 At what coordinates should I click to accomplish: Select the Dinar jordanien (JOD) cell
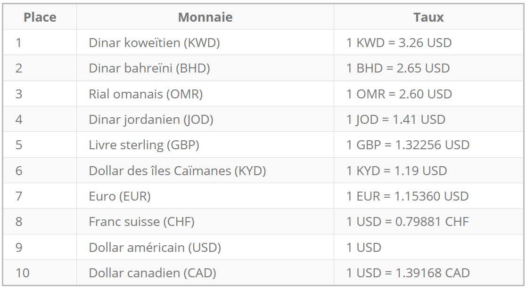[151, 120]
